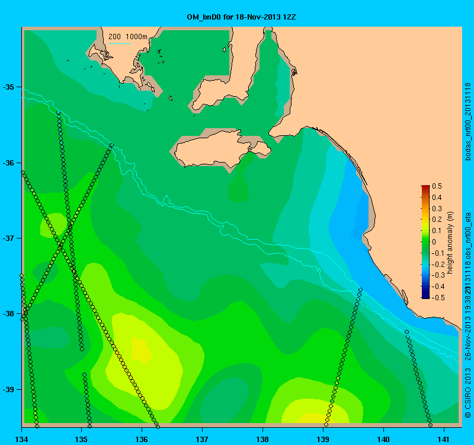Click the dark blue bottom of the colorbar
The height and width of the screenshot is (445, 474).
(x=425, y=295)
